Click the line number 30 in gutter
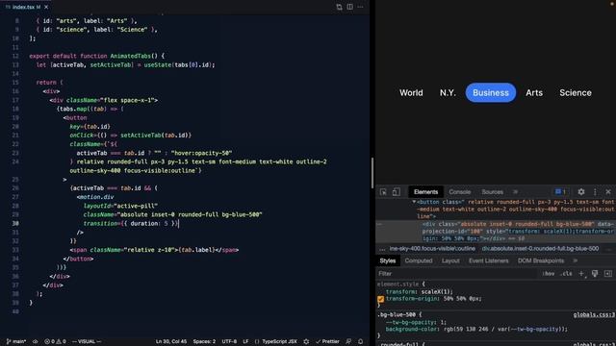The height and width of the screenshot is (346, 616). (15, 224)
